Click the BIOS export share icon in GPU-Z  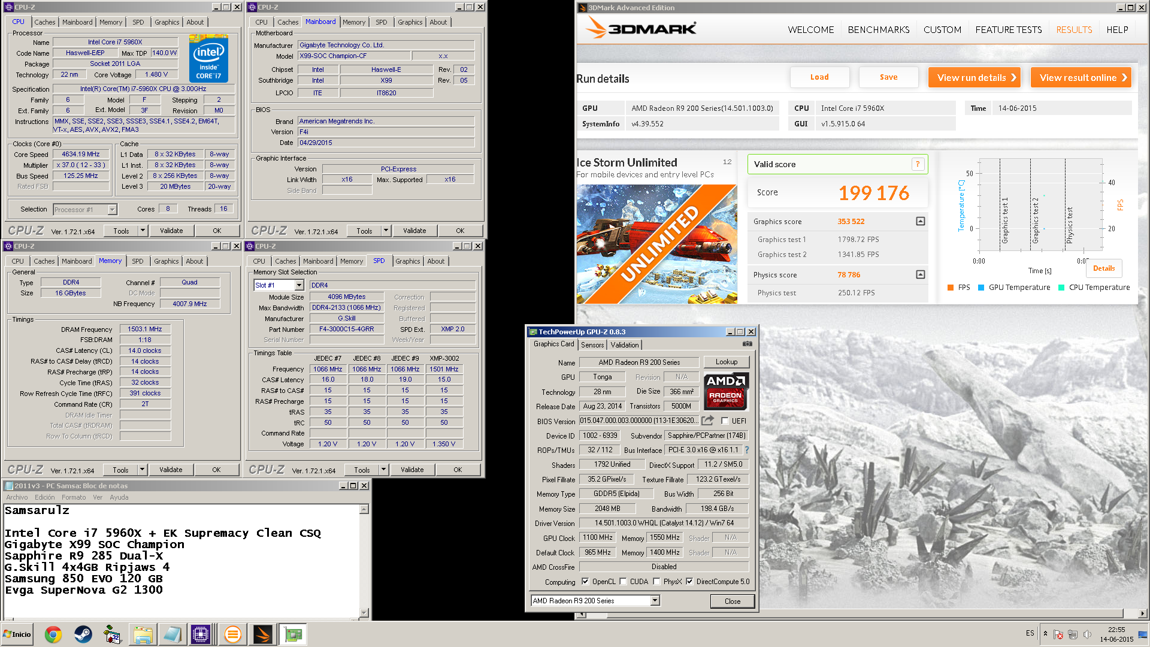tap(707, 421)
